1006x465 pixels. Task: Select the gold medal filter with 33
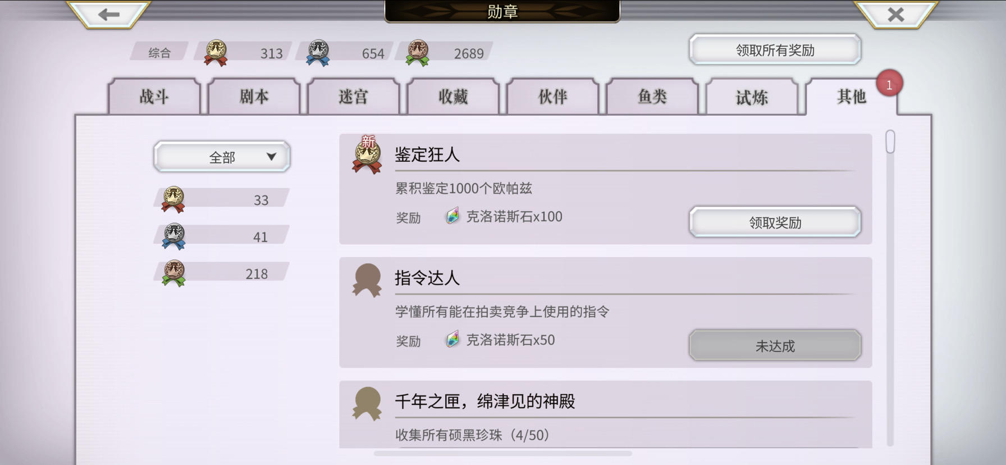[222, 199]
